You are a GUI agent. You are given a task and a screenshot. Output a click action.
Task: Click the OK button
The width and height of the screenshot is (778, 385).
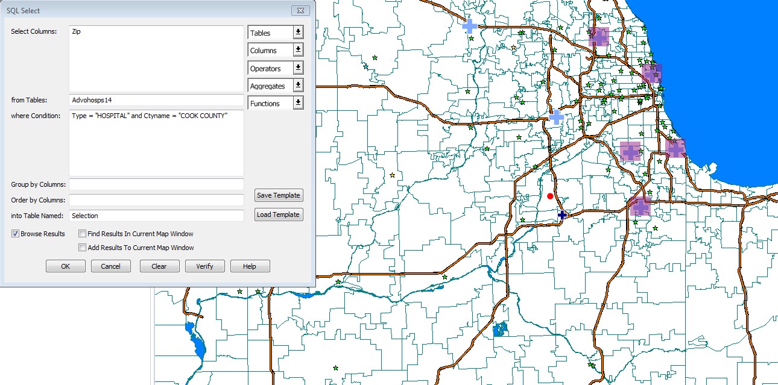[66, 266]
